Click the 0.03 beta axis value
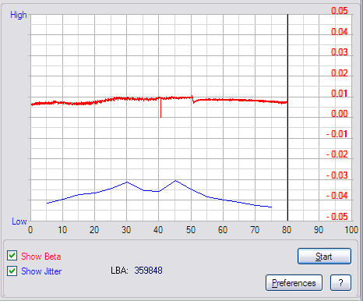This screenshot has height=301, width=363. pos(340,52)
